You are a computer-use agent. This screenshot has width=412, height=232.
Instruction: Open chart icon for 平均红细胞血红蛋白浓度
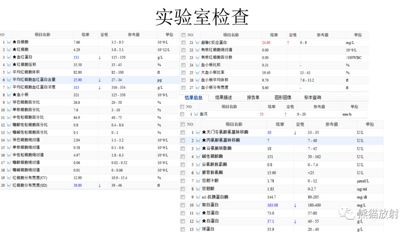[x=9, y=87]
